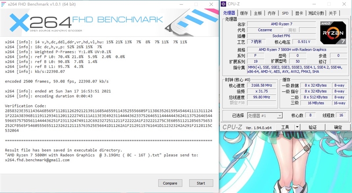Close the CPU-Z window
The height and width of the screenshot is (193, 352).
pos(344,4)
